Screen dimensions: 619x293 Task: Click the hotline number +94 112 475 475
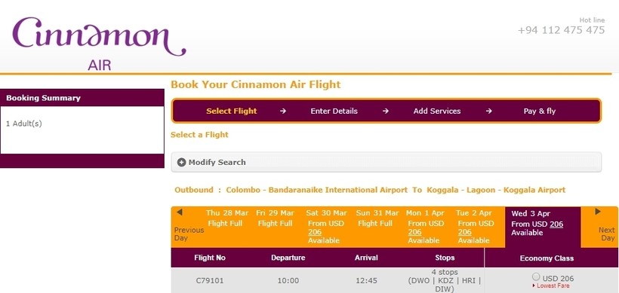pos(561,30)
